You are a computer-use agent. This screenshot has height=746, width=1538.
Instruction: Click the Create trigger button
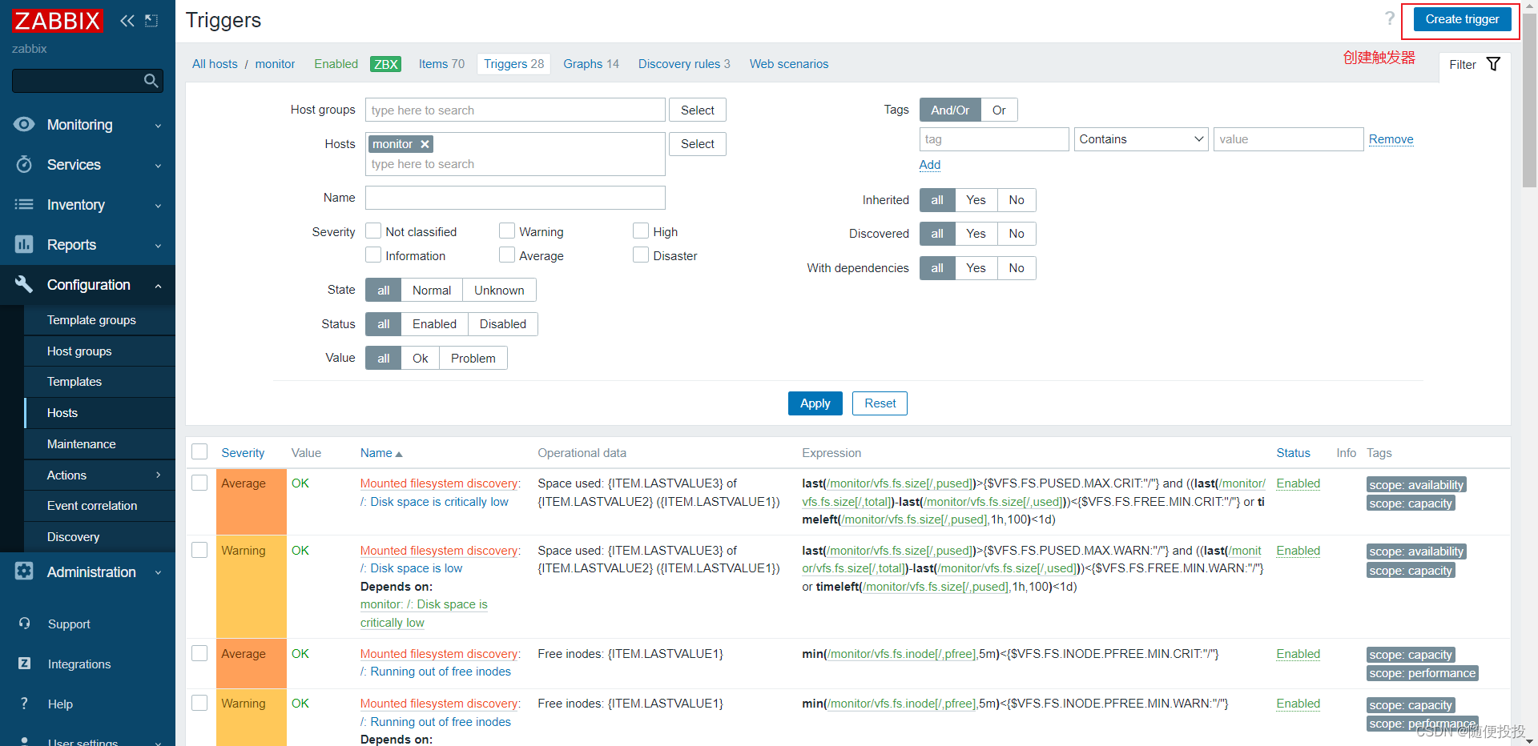point(1462,19)
